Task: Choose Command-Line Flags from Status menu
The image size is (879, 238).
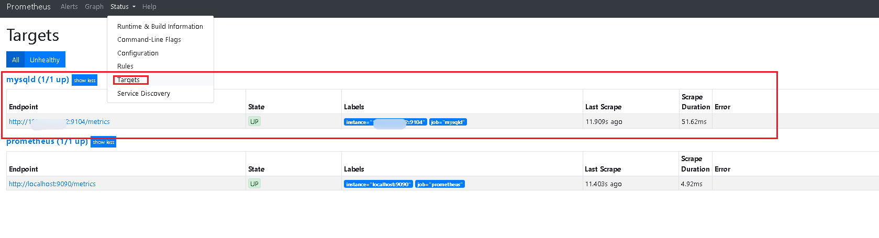Action: [149, 40]
